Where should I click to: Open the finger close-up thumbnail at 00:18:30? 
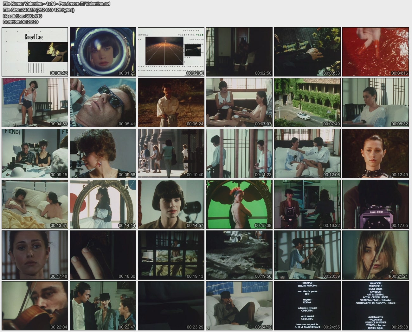(103, 255)
